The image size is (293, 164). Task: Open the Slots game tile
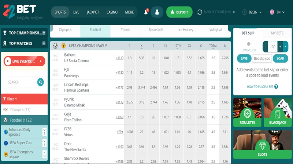click(x=262, y=144)
